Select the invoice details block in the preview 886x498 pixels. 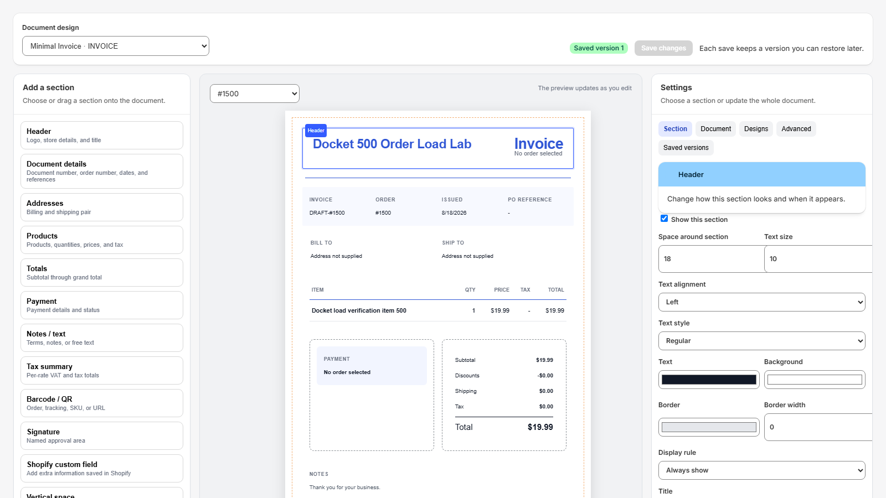click(x=437, y=206)
